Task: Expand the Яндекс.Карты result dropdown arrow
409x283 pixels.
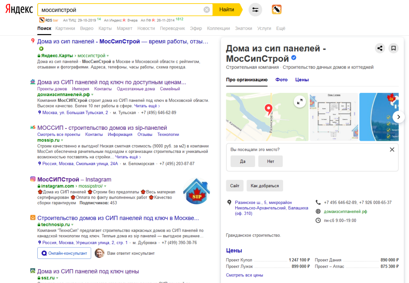Action: 108,56
